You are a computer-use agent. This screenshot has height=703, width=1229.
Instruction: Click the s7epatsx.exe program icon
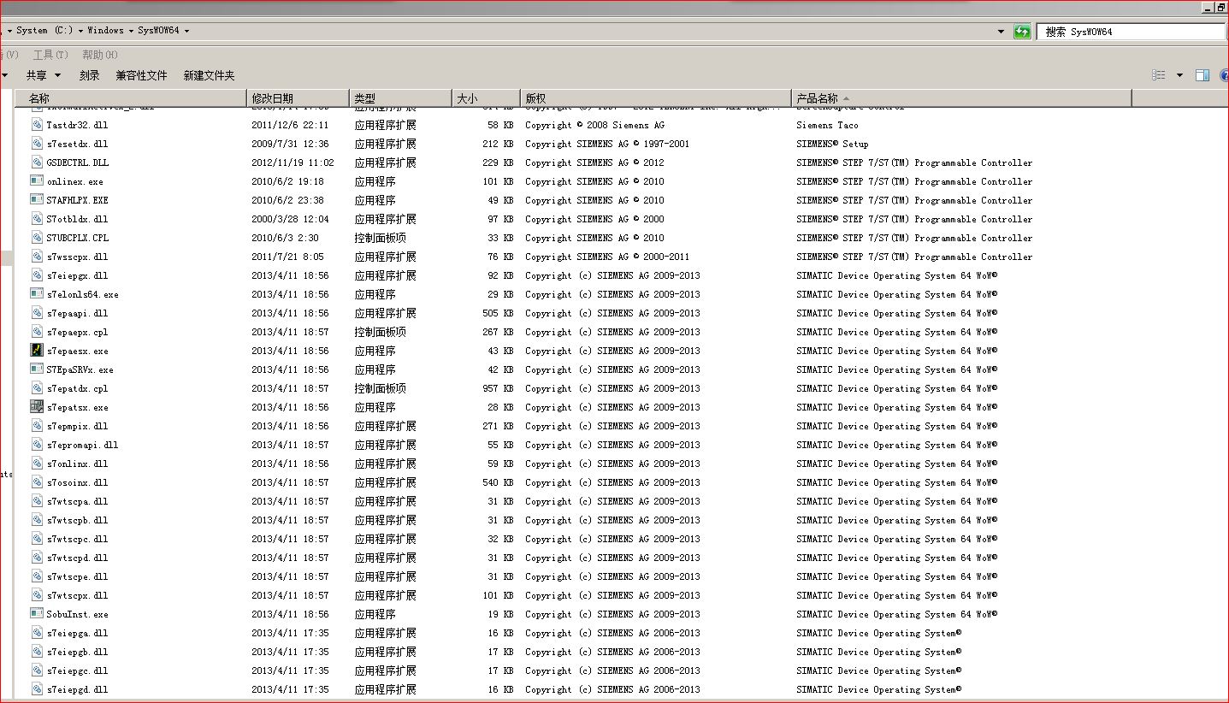pyautogui.click(x=37, y=407)
